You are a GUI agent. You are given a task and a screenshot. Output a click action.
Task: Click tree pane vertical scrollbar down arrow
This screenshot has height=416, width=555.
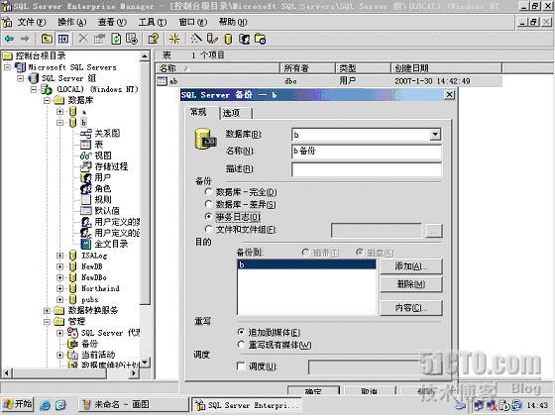click(146, 363)
